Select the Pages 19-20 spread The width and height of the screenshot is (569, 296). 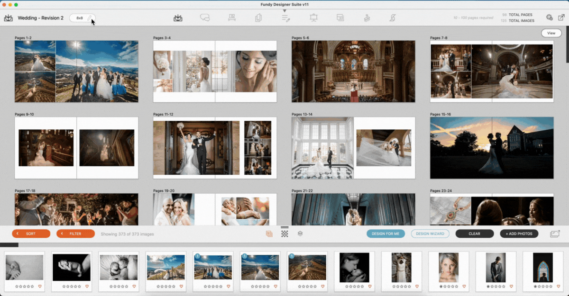pyautogui.click(x=215, y=209)
